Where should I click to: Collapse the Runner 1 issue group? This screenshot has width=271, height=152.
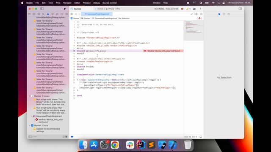pos(30,125)
